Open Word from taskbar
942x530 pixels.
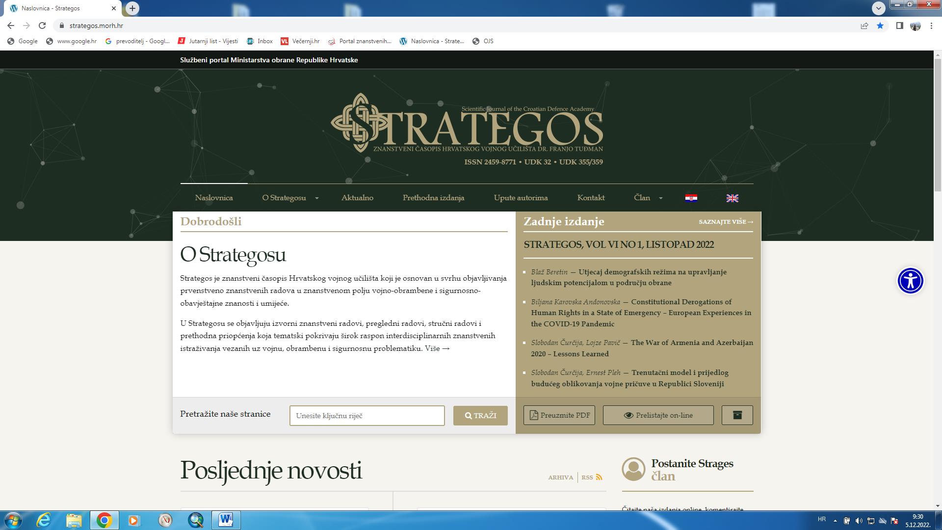click(226, 520)
